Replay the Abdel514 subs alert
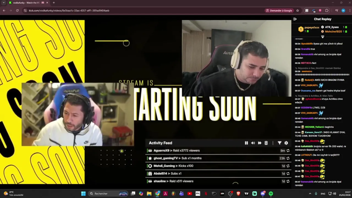Image resolution: width=352 pixels, height=198 pixels. pyautogui.click(x=288, y=174)
